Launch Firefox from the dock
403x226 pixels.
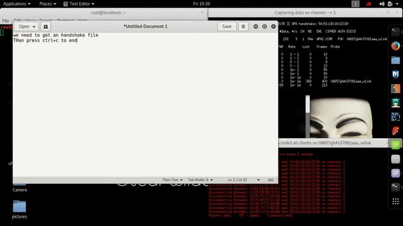coord(395,46)
